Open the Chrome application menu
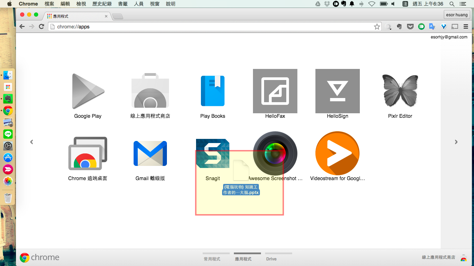Screen dimensions: 474x266 (28, 4)
